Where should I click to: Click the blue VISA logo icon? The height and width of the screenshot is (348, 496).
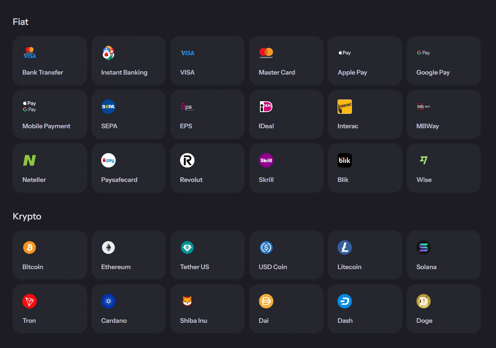click(187, 53)
